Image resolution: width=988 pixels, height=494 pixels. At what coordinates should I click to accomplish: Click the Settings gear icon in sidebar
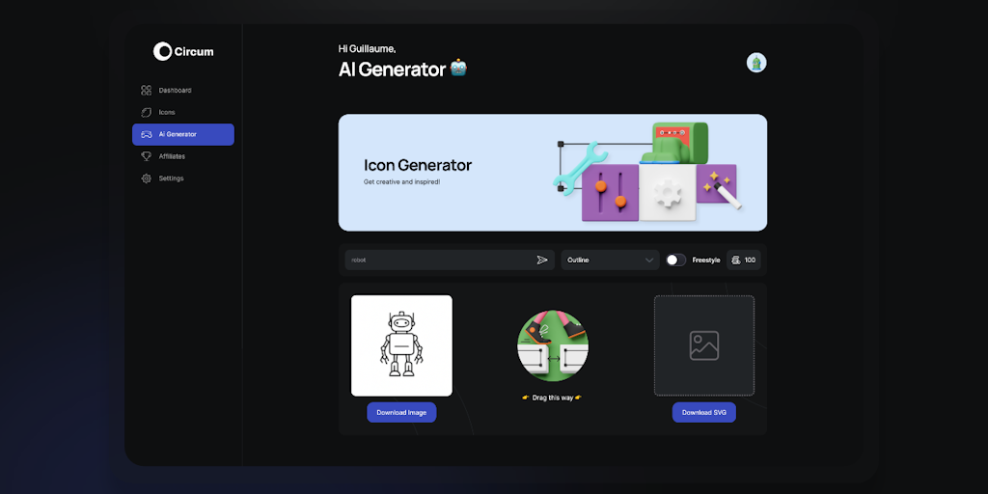point(147,178)
